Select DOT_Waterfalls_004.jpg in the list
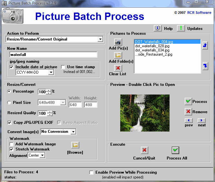 [167, 42]
